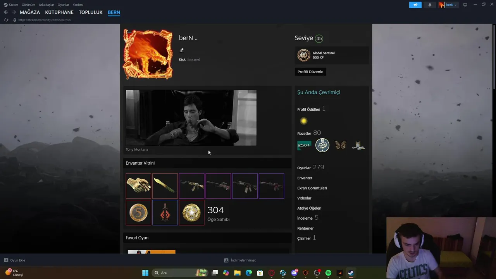496x279 pixels.
Task: Open the butterfly badge icon
Action: coord(340,145)
